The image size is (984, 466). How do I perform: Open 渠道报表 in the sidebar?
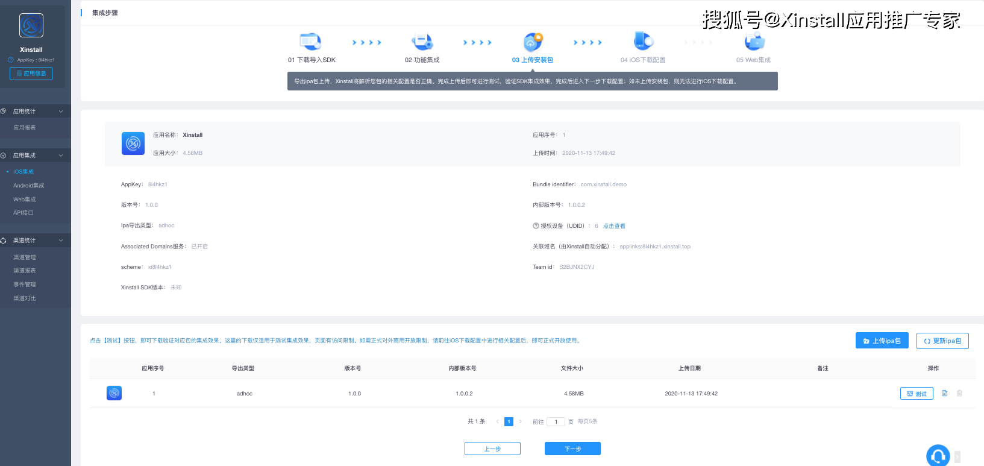click(25, 271)
